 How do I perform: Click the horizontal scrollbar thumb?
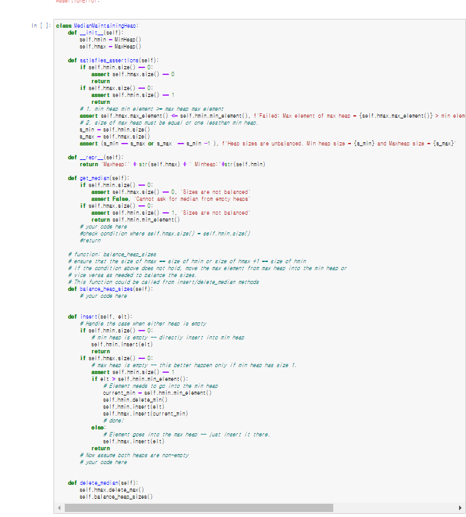tap(199, 508)
